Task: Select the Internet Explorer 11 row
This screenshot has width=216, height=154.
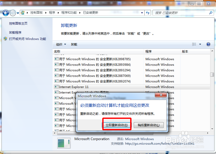Action: [x=131, y=87]
